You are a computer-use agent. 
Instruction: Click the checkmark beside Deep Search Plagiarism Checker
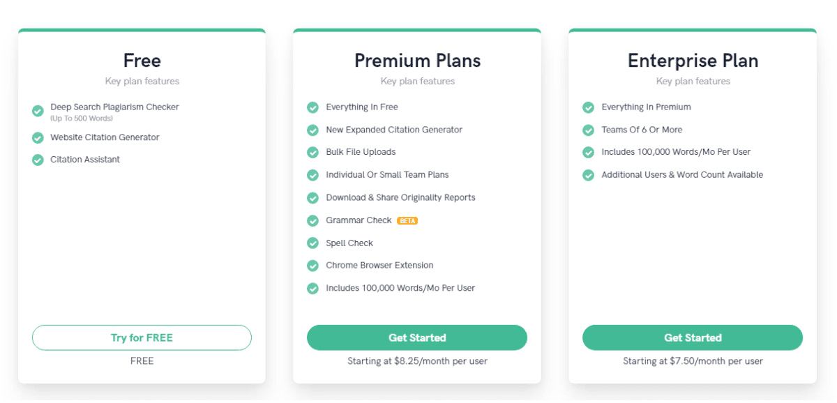(37, 110)
